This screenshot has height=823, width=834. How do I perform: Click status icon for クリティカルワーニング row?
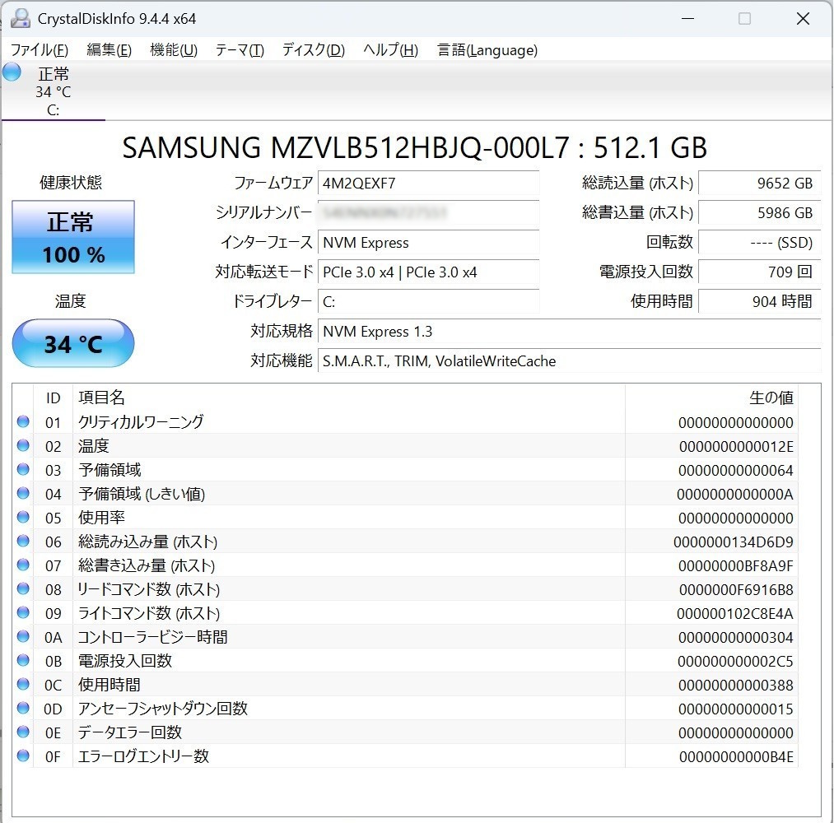23,422
